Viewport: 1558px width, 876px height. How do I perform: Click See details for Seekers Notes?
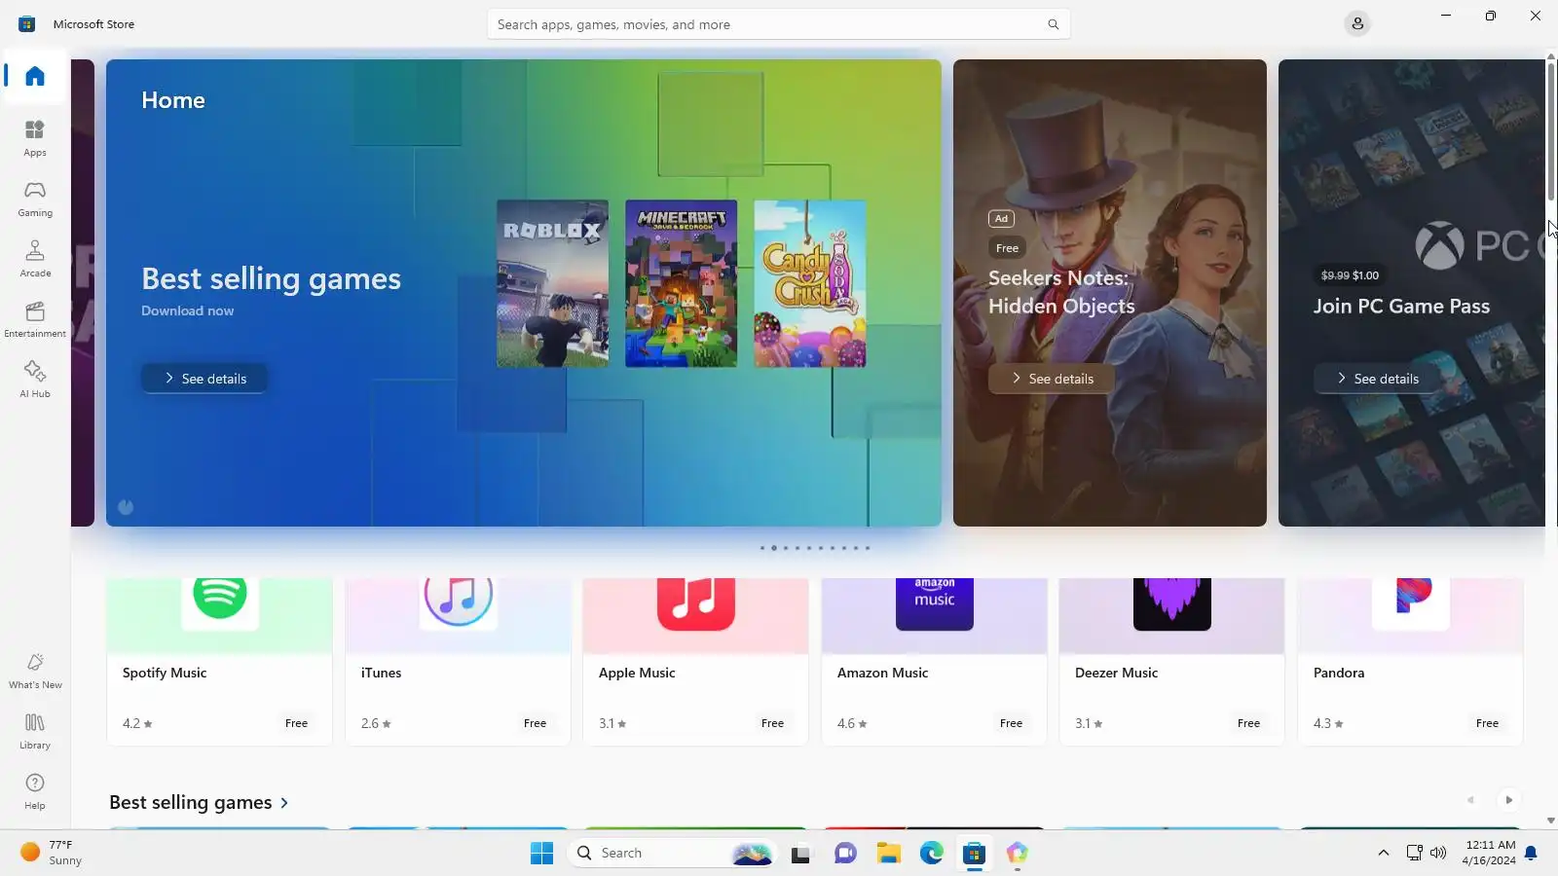[x=1052, y=379]
